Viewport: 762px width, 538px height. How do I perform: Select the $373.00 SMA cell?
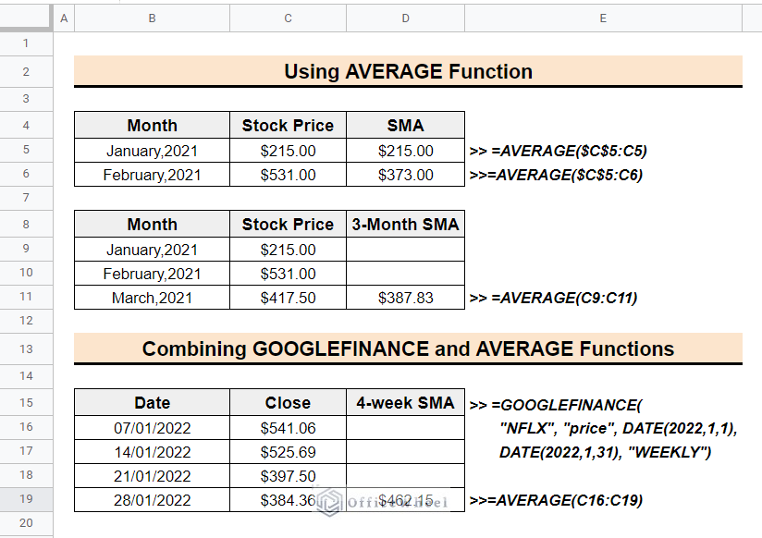406,175
